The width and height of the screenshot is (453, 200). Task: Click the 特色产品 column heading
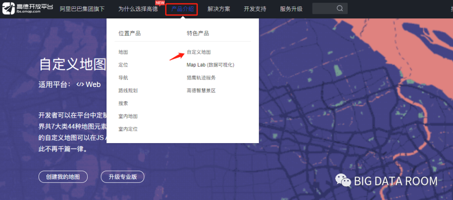click(x=198, y=33)
